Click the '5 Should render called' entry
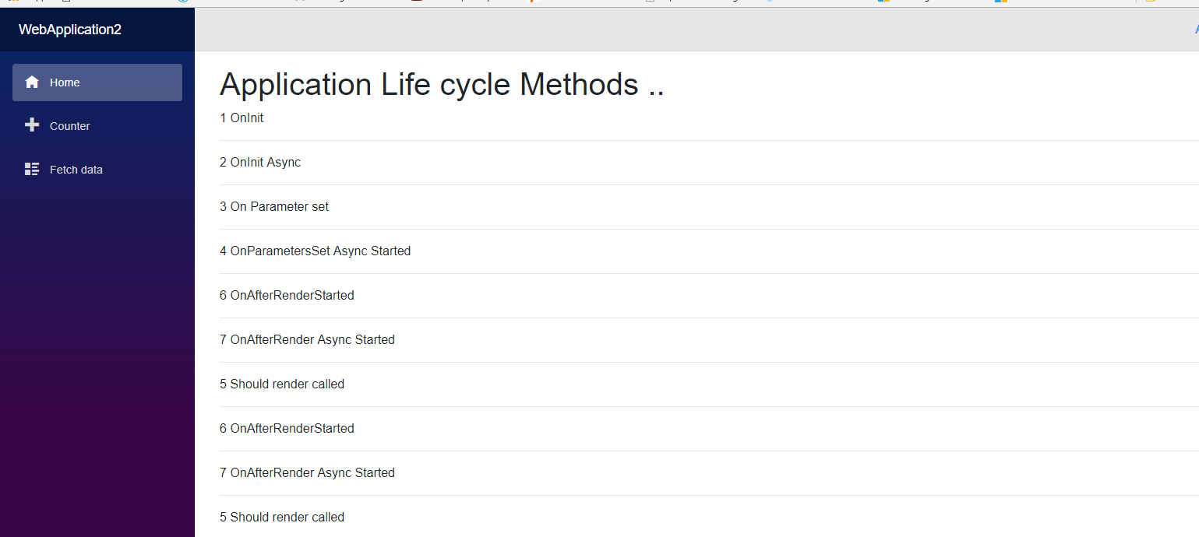The image size is (1199, 537). (282, 384)
